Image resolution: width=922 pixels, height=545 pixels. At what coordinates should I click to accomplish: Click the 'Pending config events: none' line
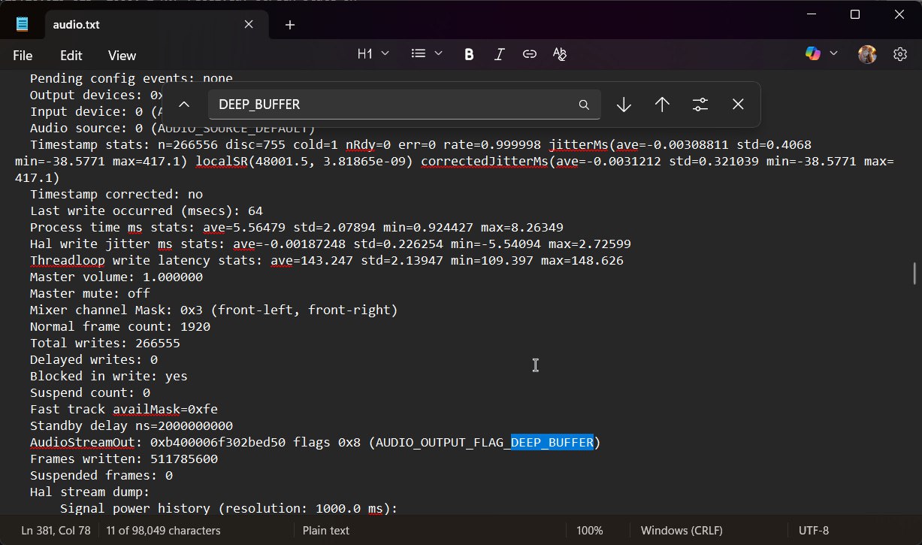[131, 78]
